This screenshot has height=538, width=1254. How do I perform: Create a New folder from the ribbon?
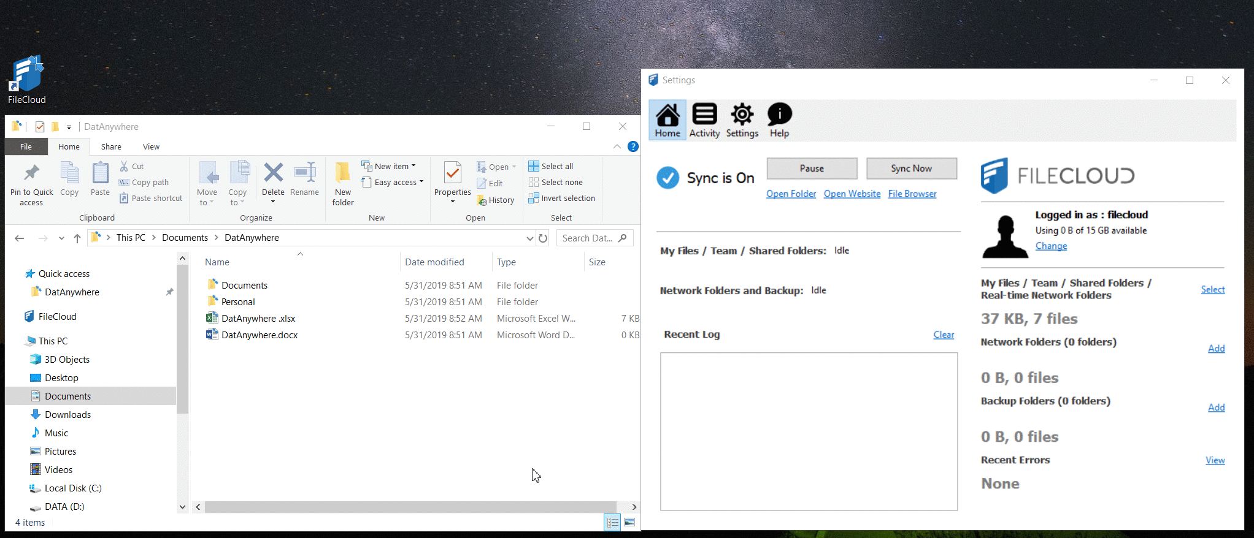pyautogui.click(x=343, y=183)
